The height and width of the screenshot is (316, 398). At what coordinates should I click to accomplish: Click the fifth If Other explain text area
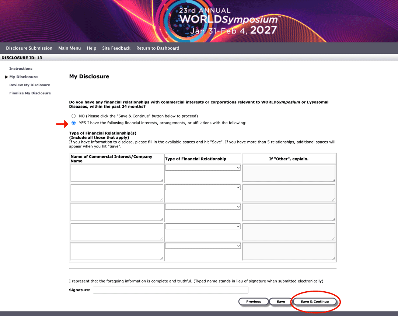pos(289,251)
